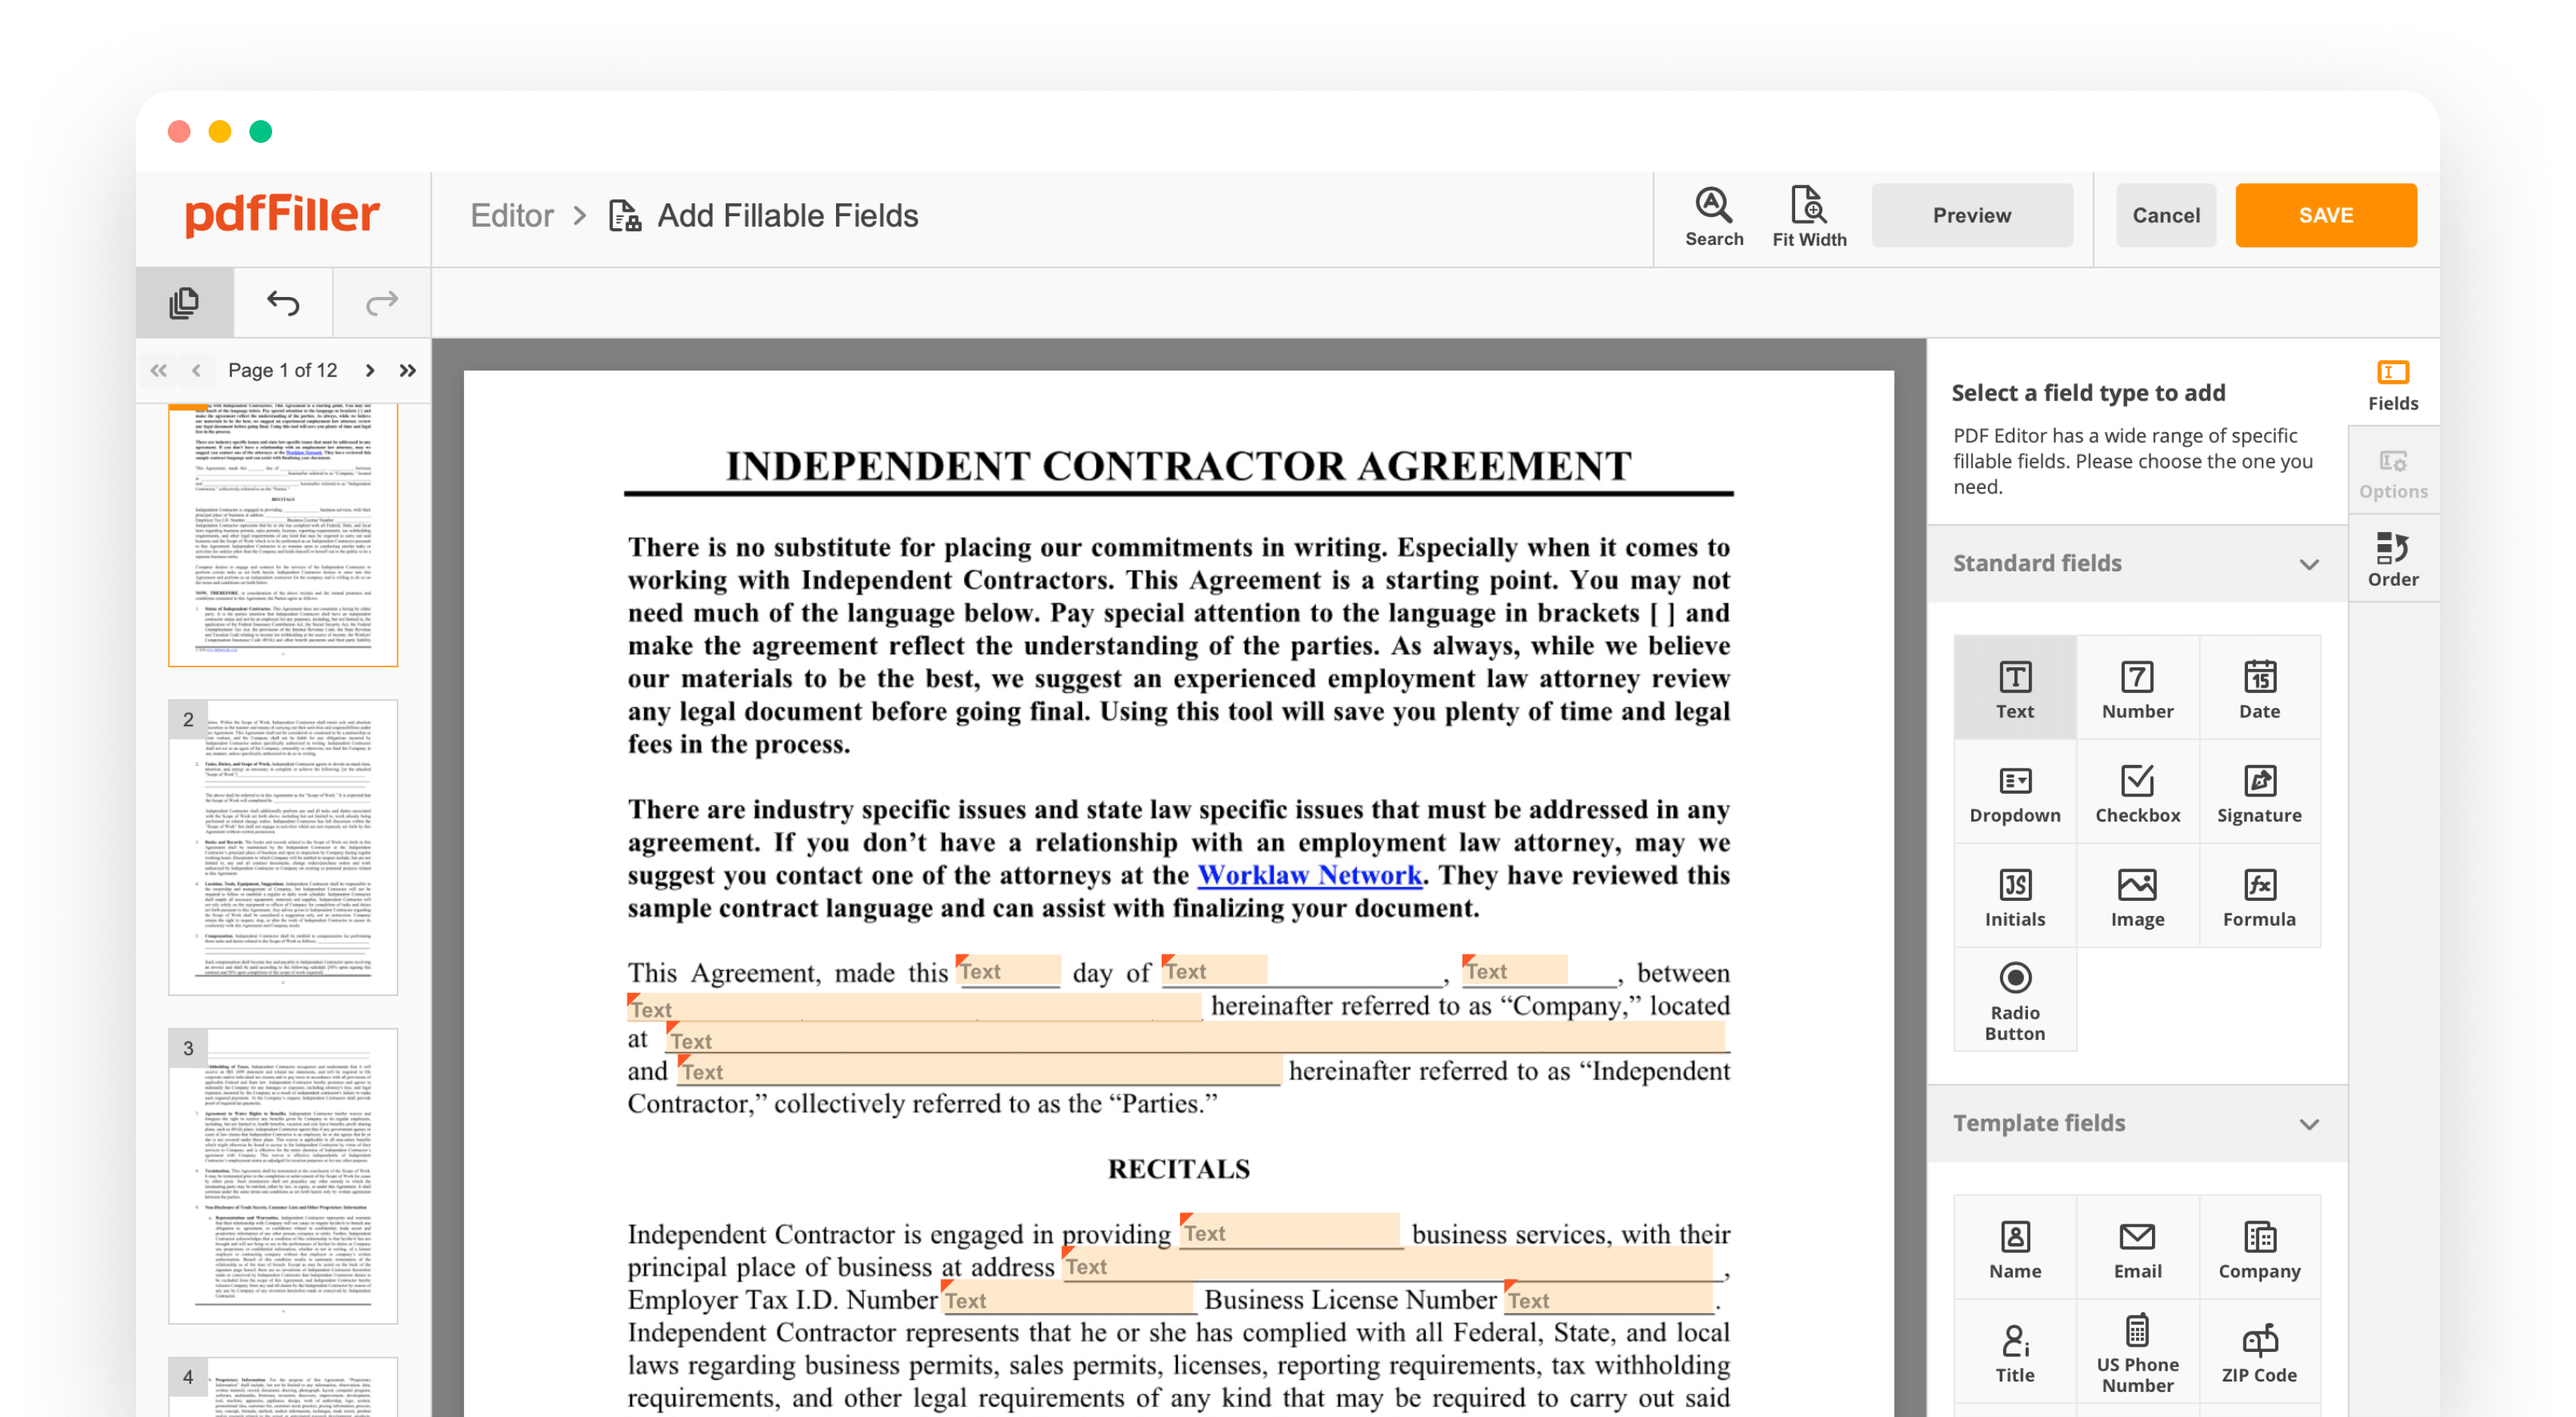This screenshot has width=2576, height=1417.
Task: Click the Fit Width control
Action: [x=1810, y=215]
